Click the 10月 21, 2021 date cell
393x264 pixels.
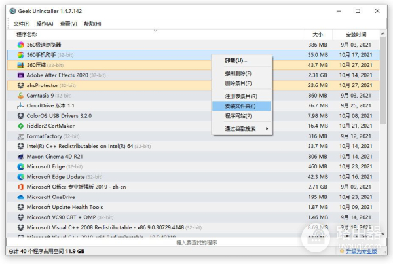(x=356, y=126)
